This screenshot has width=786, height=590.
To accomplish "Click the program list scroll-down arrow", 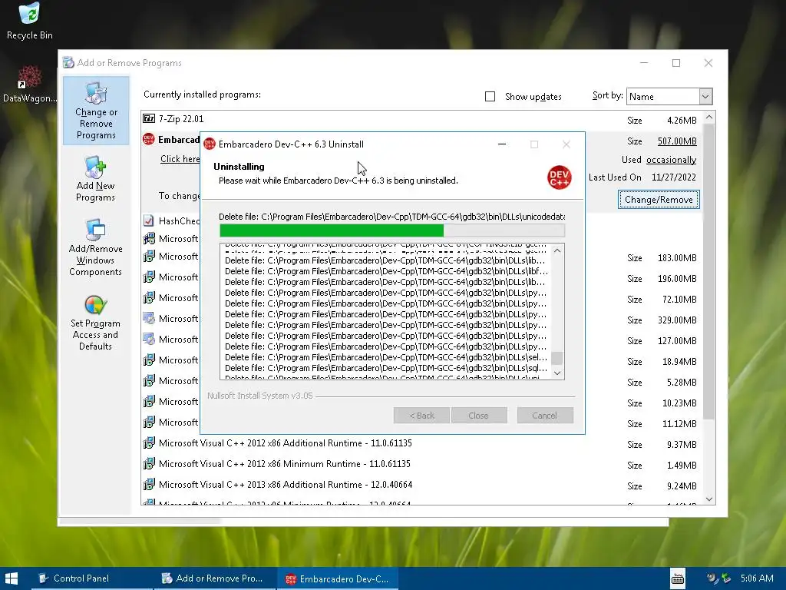I will (x=708, y=499).
